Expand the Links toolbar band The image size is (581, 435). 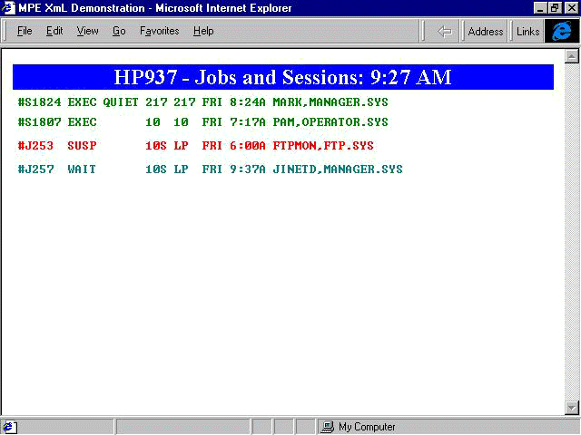527,31
